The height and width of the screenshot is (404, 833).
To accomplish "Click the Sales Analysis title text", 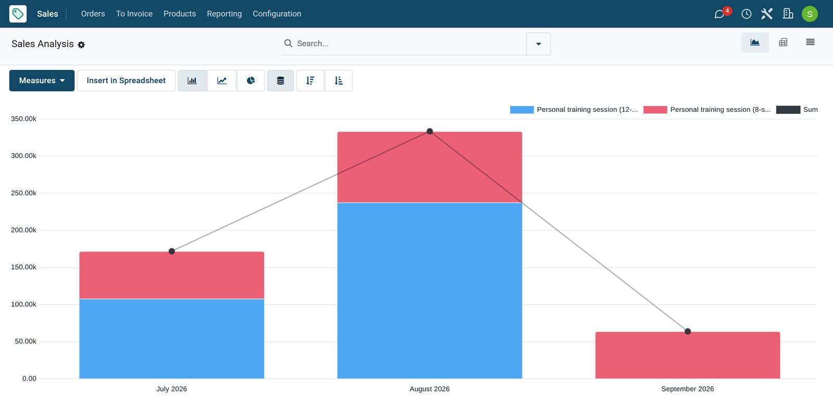I will 43,44.
